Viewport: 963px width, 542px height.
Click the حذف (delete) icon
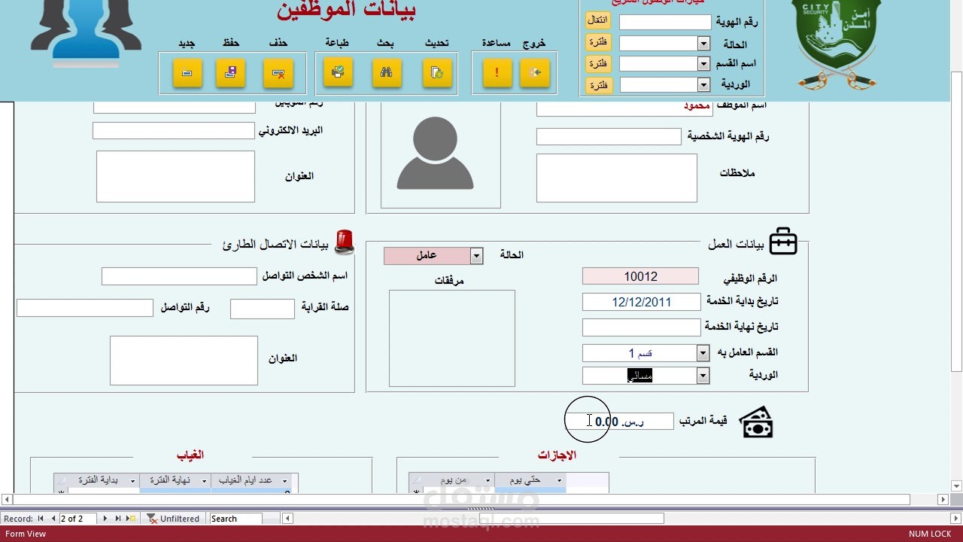(x=278, y=73)
